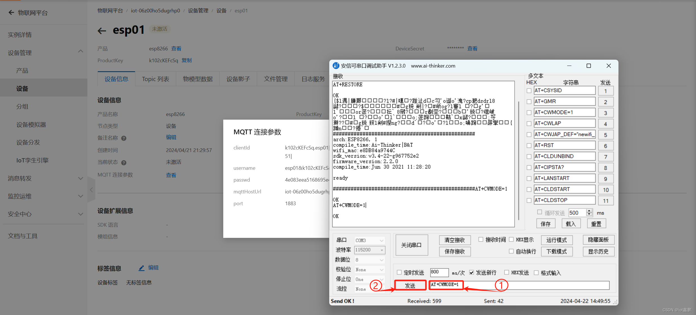Open the 串口 COM3 dropdown

tap(370, 240)
